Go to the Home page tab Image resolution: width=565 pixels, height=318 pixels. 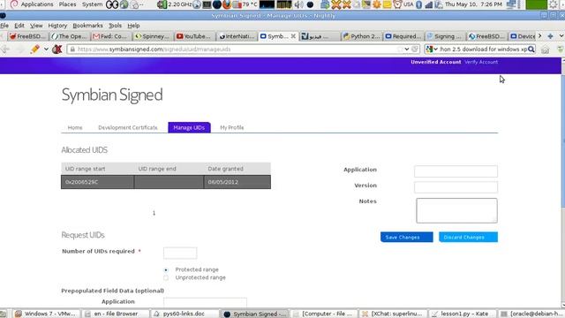pyautogui.click(x=75, y=127)
